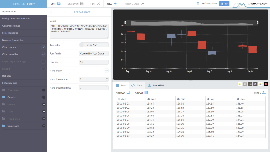The height and width of the screenshot is (152, 270).
Task: Select the dark pink-blue theme icon
Action: (x=255, y=84)
